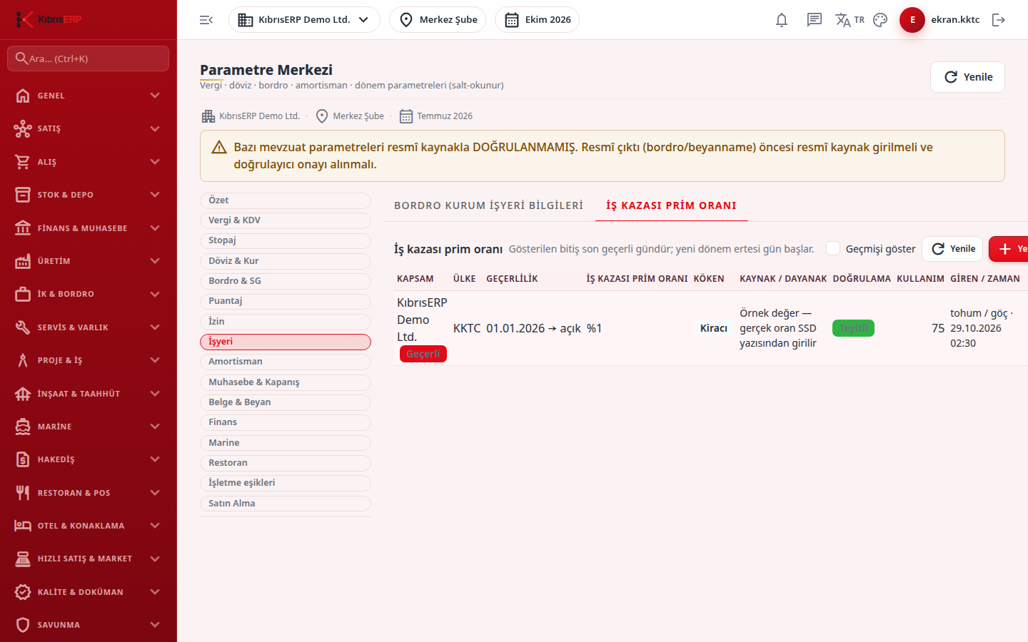Open Satış module icon
This screenshot has width=1028, height=642.
pos(23,128)
